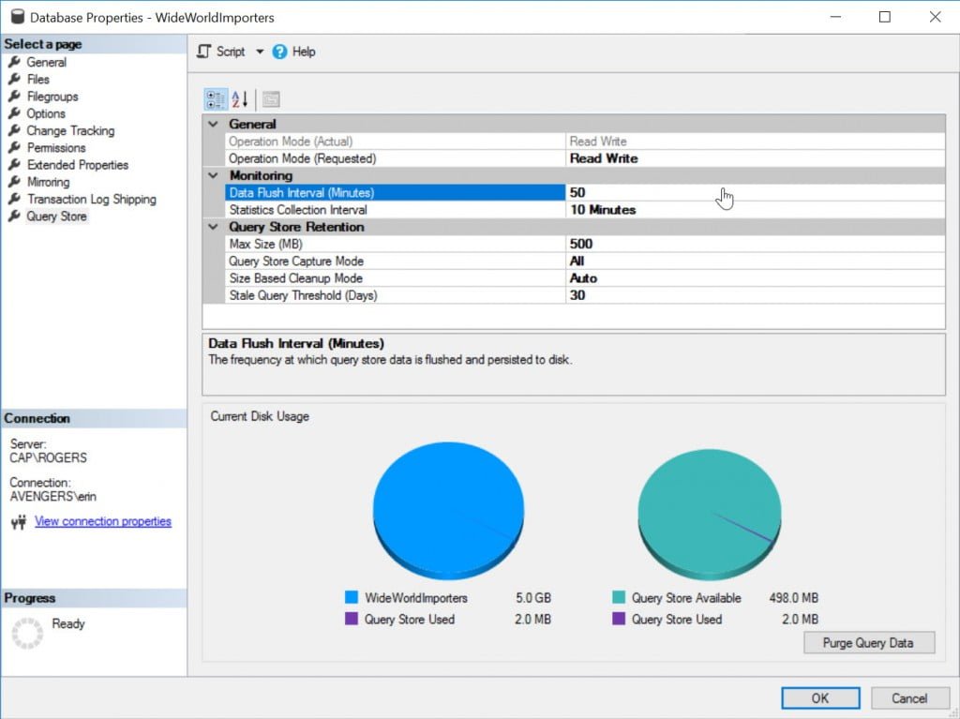Click the wrench icon beside Extended Properties

click(14, 165)
